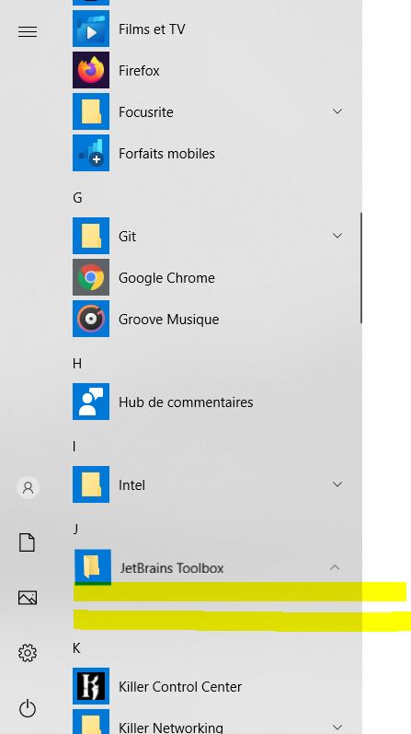
Task: Click the J section letter header
Action: point(75,529)
